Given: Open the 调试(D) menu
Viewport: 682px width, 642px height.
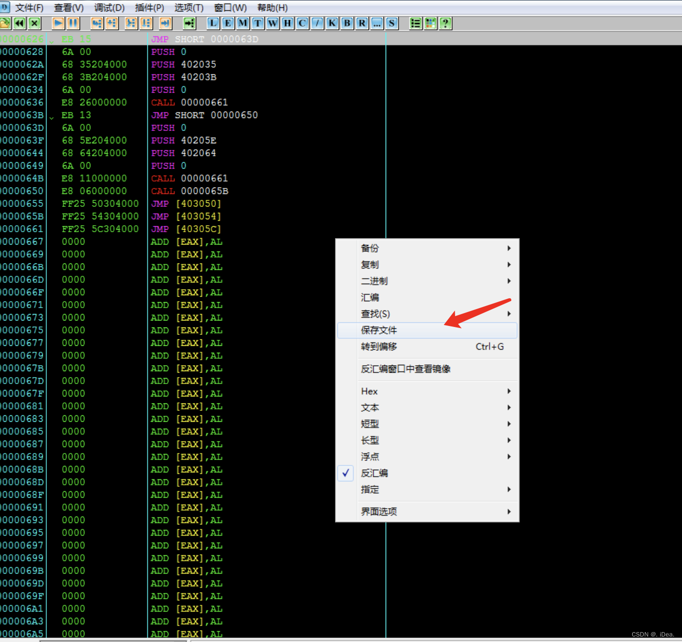Looking at the screenshot, I should point(109,8).
